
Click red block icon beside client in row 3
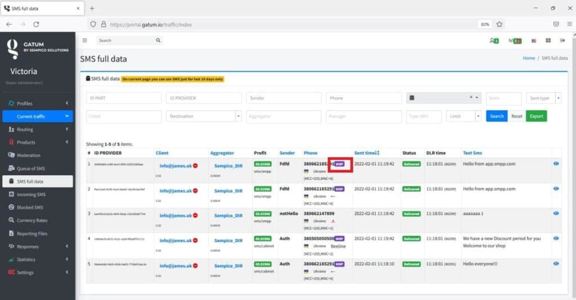tap(195, 216)
